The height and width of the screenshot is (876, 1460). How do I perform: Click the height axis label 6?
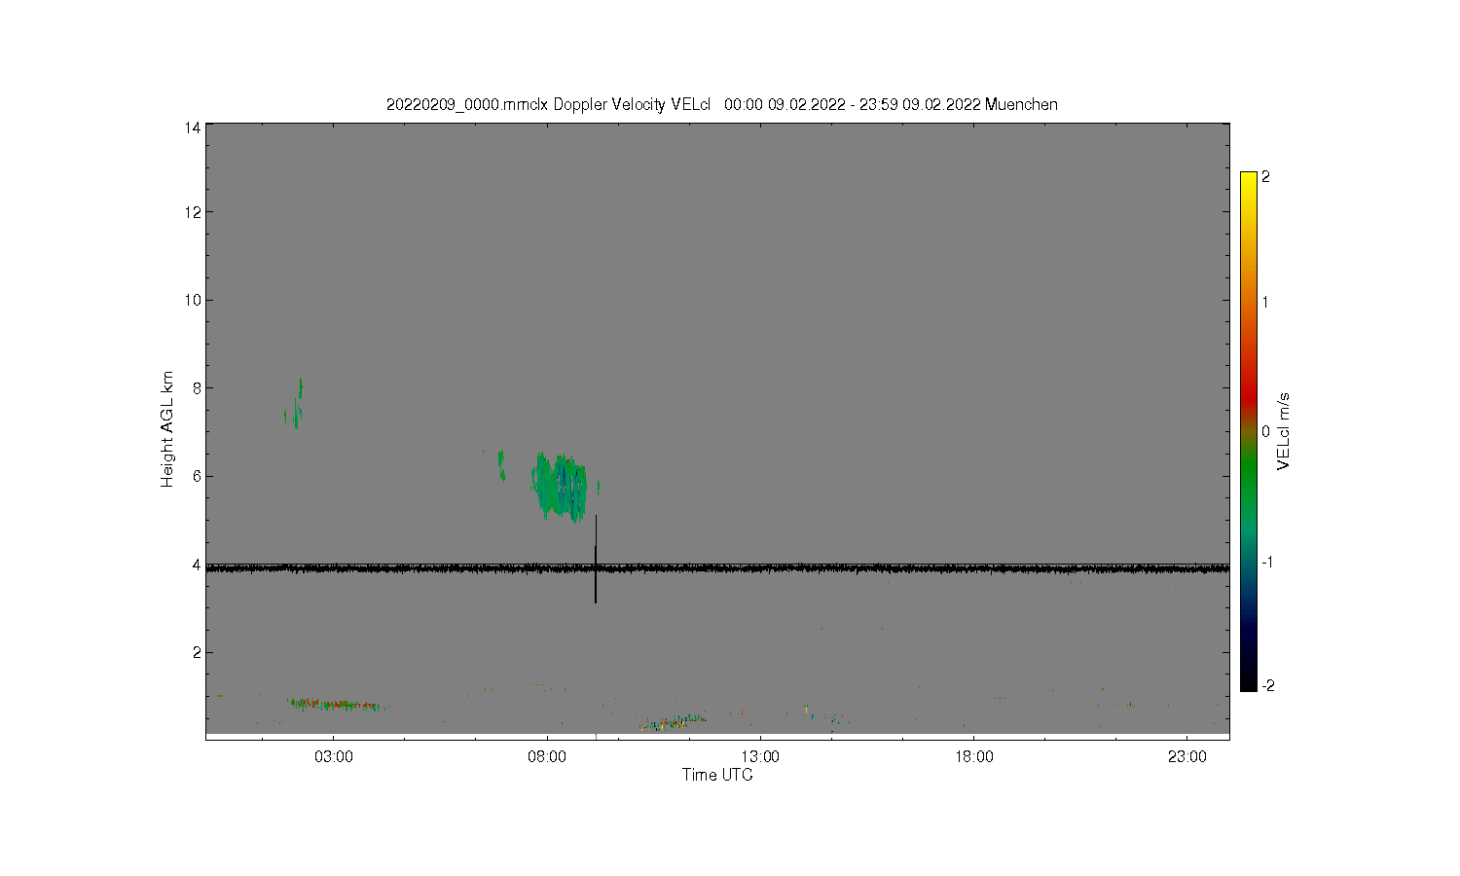[x=197, y=476]
